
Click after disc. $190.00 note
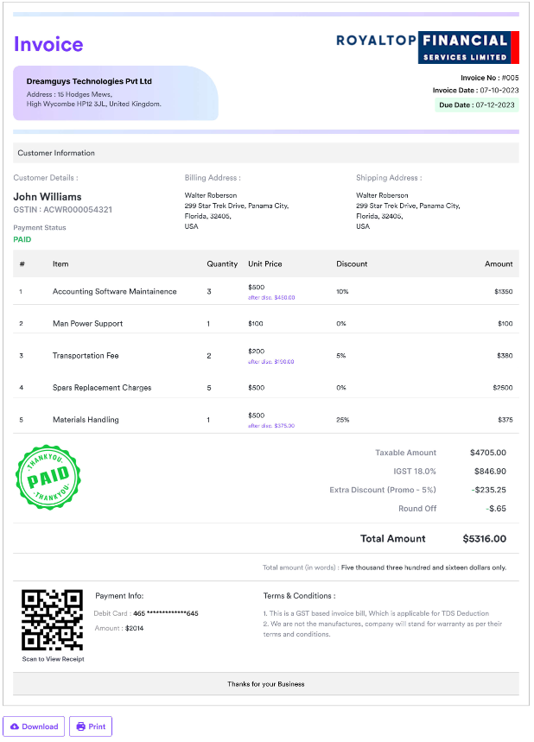(x=270, y=362)
